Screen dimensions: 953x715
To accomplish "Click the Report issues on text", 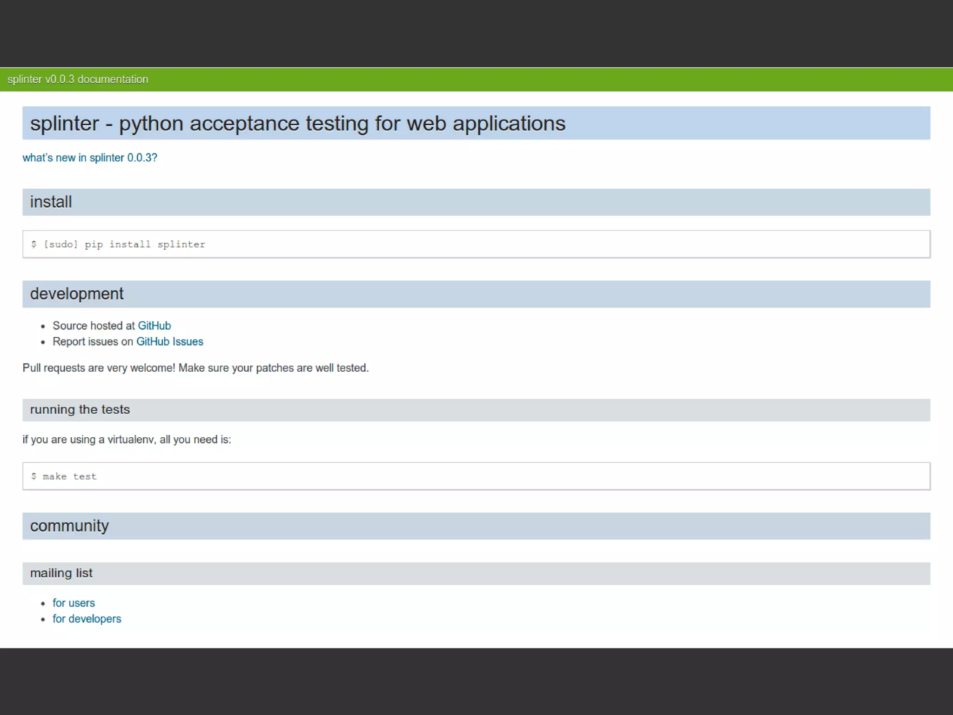I will point(93,341).
